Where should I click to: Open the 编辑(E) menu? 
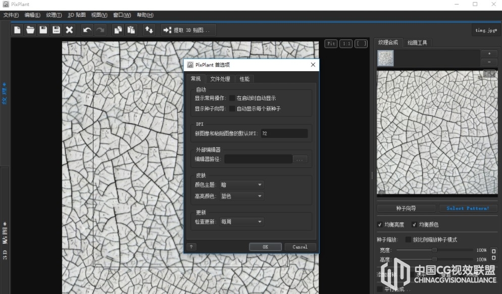click(x=32, y=15)
